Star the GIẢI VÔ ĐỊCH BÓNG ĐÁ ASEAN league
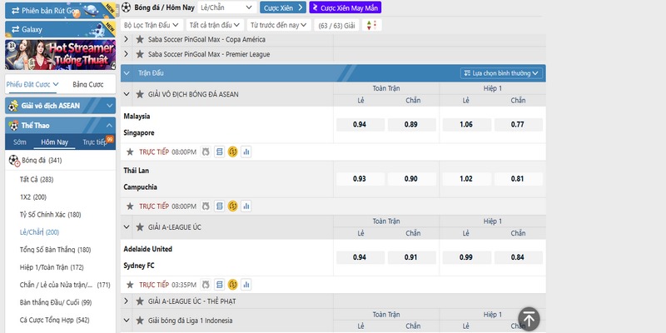 click(139, 94)
